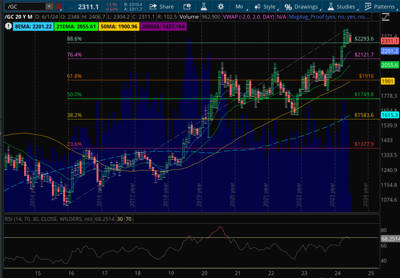Viewport: 400px width, 278px height.
Task: Click the N/A VWAP value
Action: click(281, 17)
